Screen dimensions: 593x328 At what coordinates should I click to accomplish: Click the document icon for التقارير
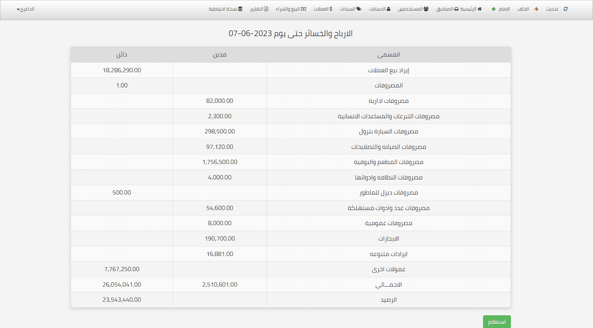tap(266, 9)
